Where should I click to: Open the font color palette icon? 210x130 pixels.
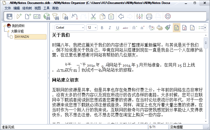tap(152, 28)
